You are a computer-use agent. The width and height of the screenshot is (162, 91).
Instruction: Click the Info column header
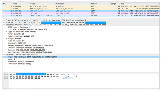click(140, 4)
